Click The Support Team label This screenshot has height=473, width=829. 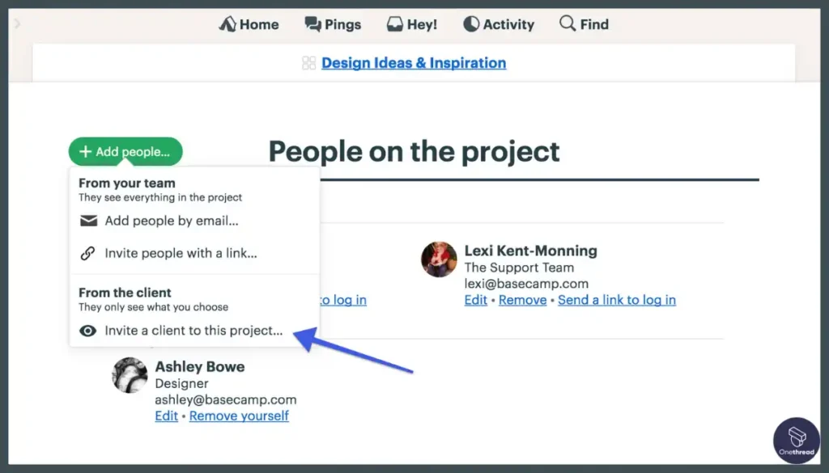click(519, 267)
